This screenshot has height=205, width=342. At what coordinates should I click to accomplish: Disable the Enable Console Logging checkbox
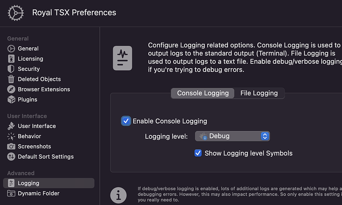pos(126,121)
